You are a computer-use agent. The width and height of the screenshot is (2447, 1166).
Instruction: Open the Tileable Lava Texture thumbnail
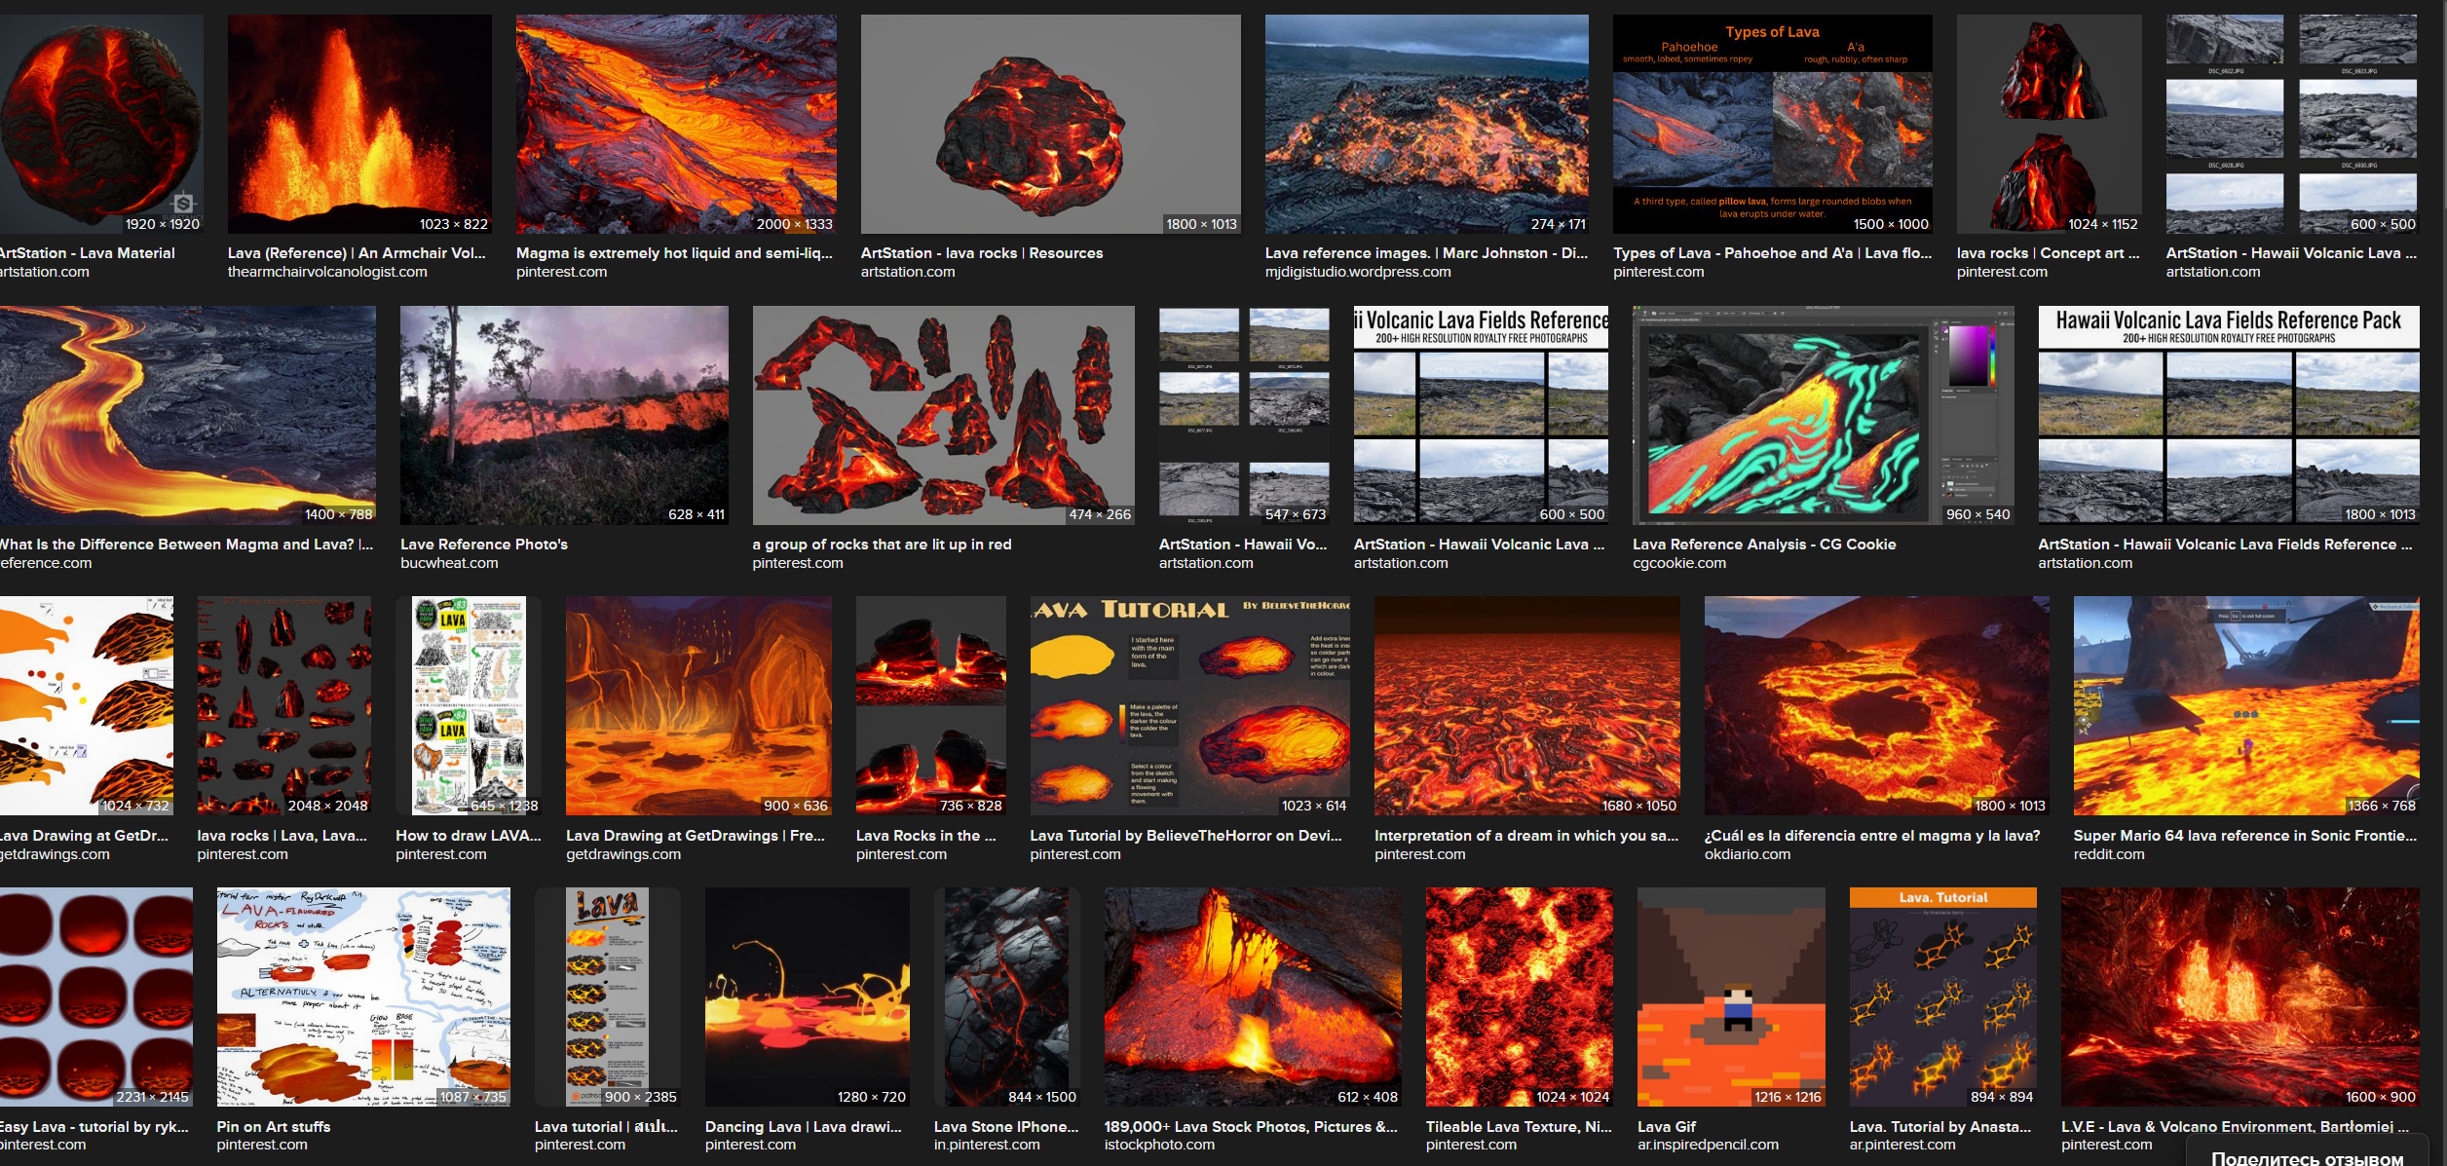[1518, 997]
